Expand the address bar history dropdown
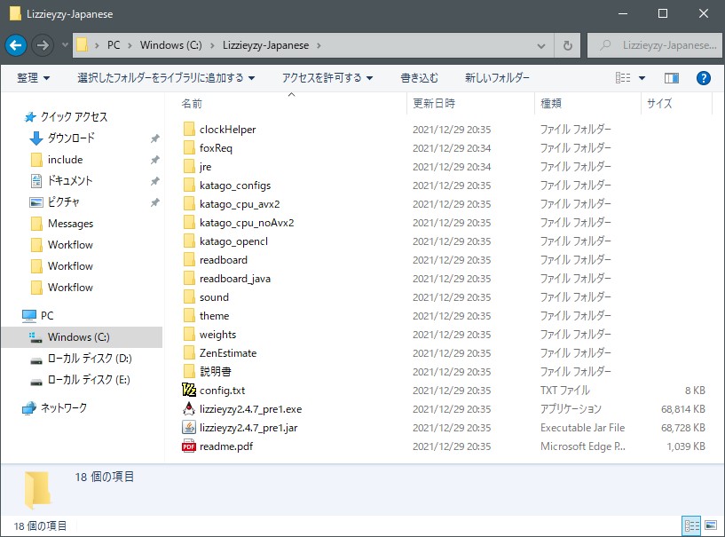This screenshot has height=537, width=725. [541, 46]
